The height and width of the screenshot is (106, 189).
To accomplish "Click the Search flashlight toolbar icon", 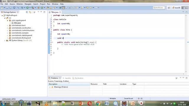I will 54,8.
